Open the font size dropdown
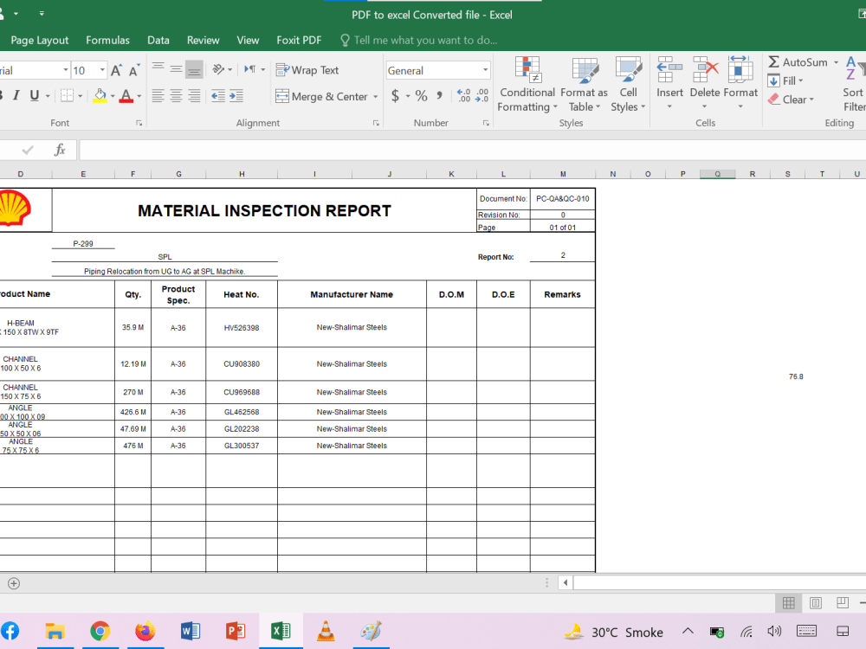 click(x=102, y=70)
